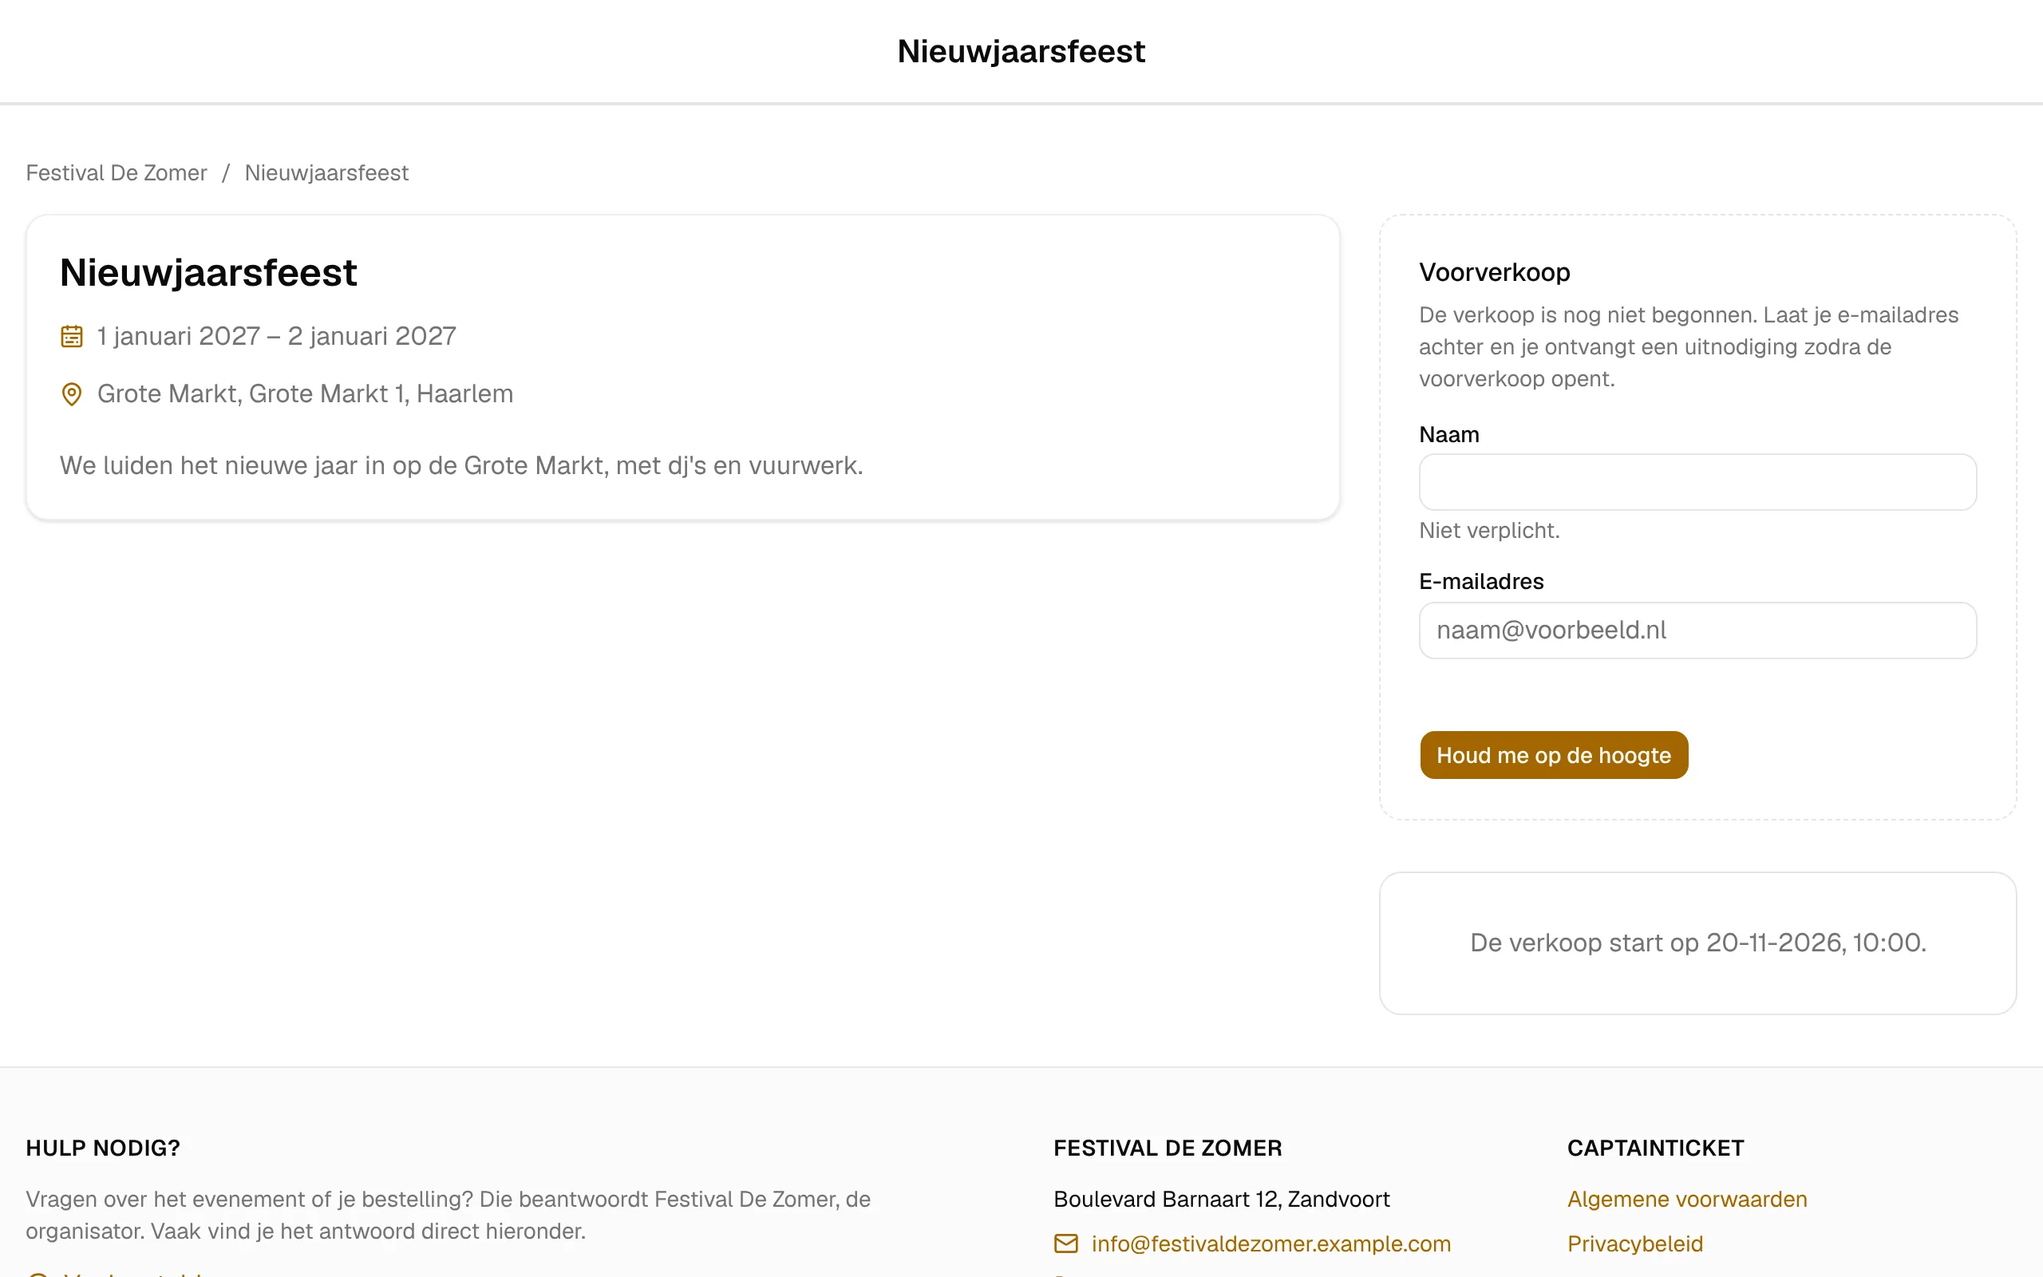
Task: Open the Privacybeleid link
Action: click(x=1635, y=1243)
